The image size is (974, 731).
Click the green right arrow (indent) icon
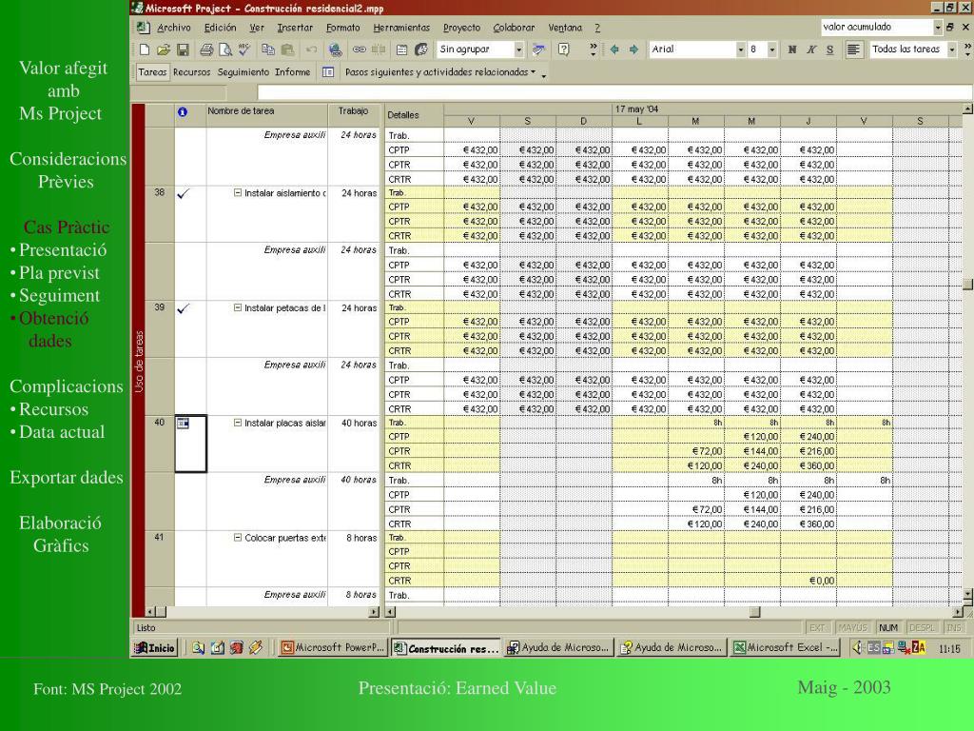pyautogui.click(x=633, y=49)
